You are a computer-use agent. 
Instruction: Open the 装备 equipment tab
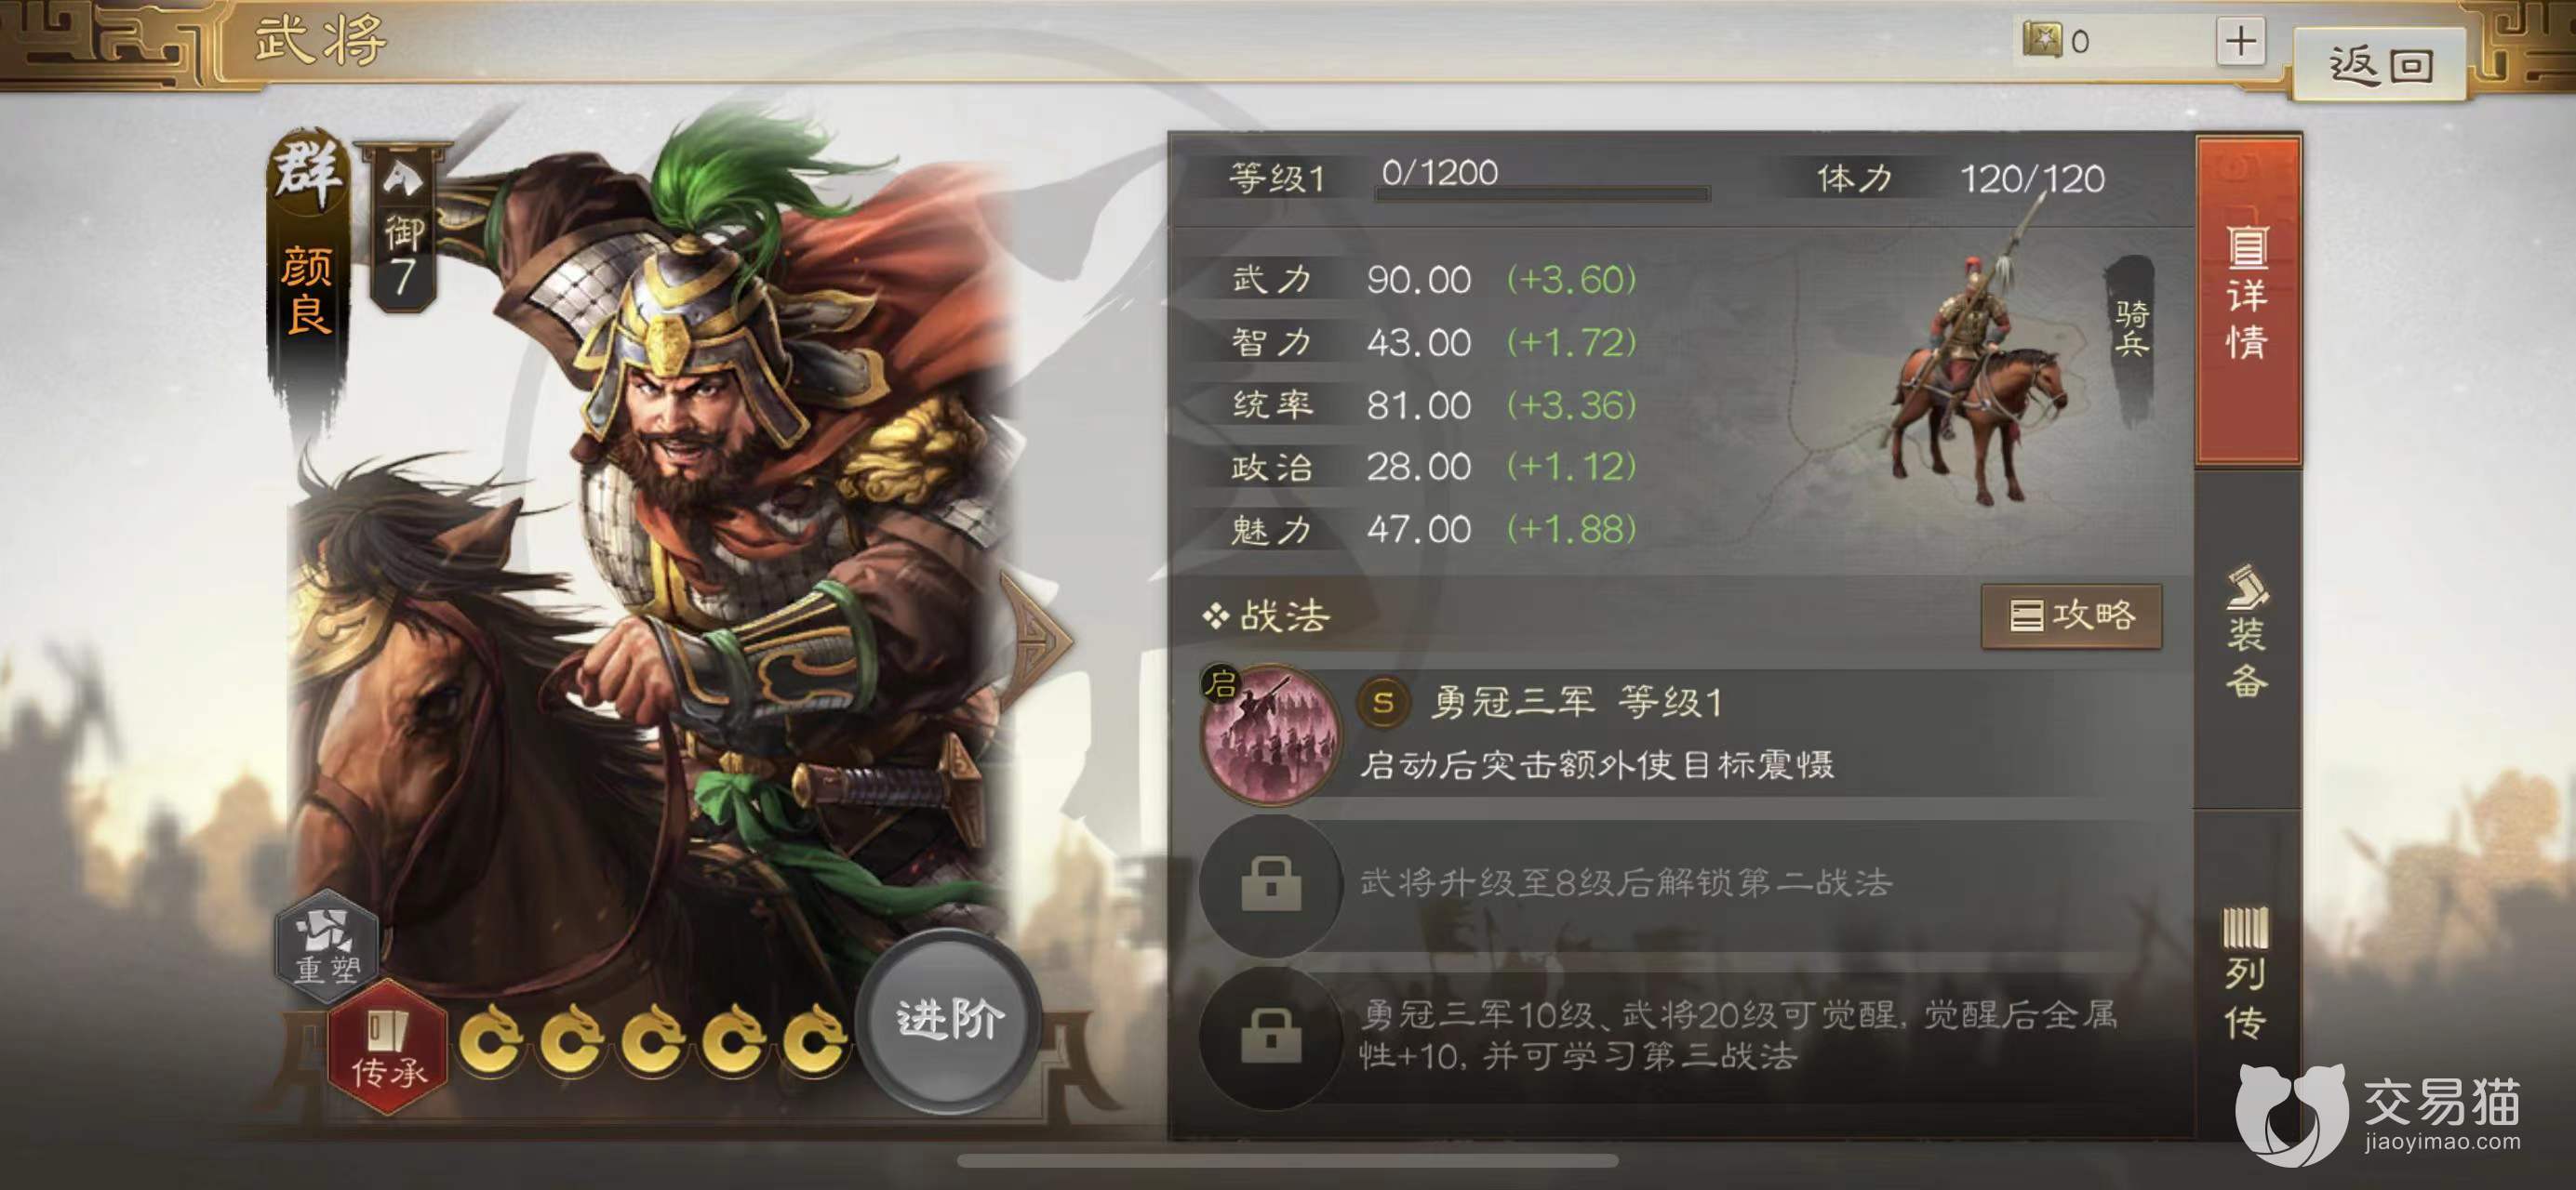pyautogui.click(x=2247, y=633)
